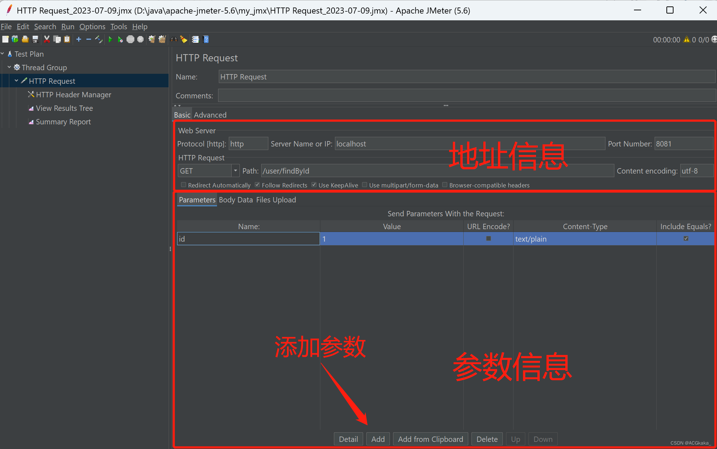Click the Port Number field

click(684, 144)
